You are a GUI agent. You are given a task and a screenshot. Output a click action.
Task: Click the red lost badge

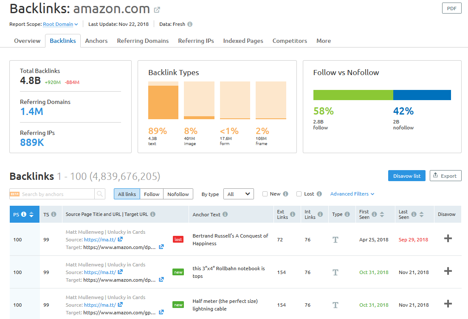click(x=178, y=239)
